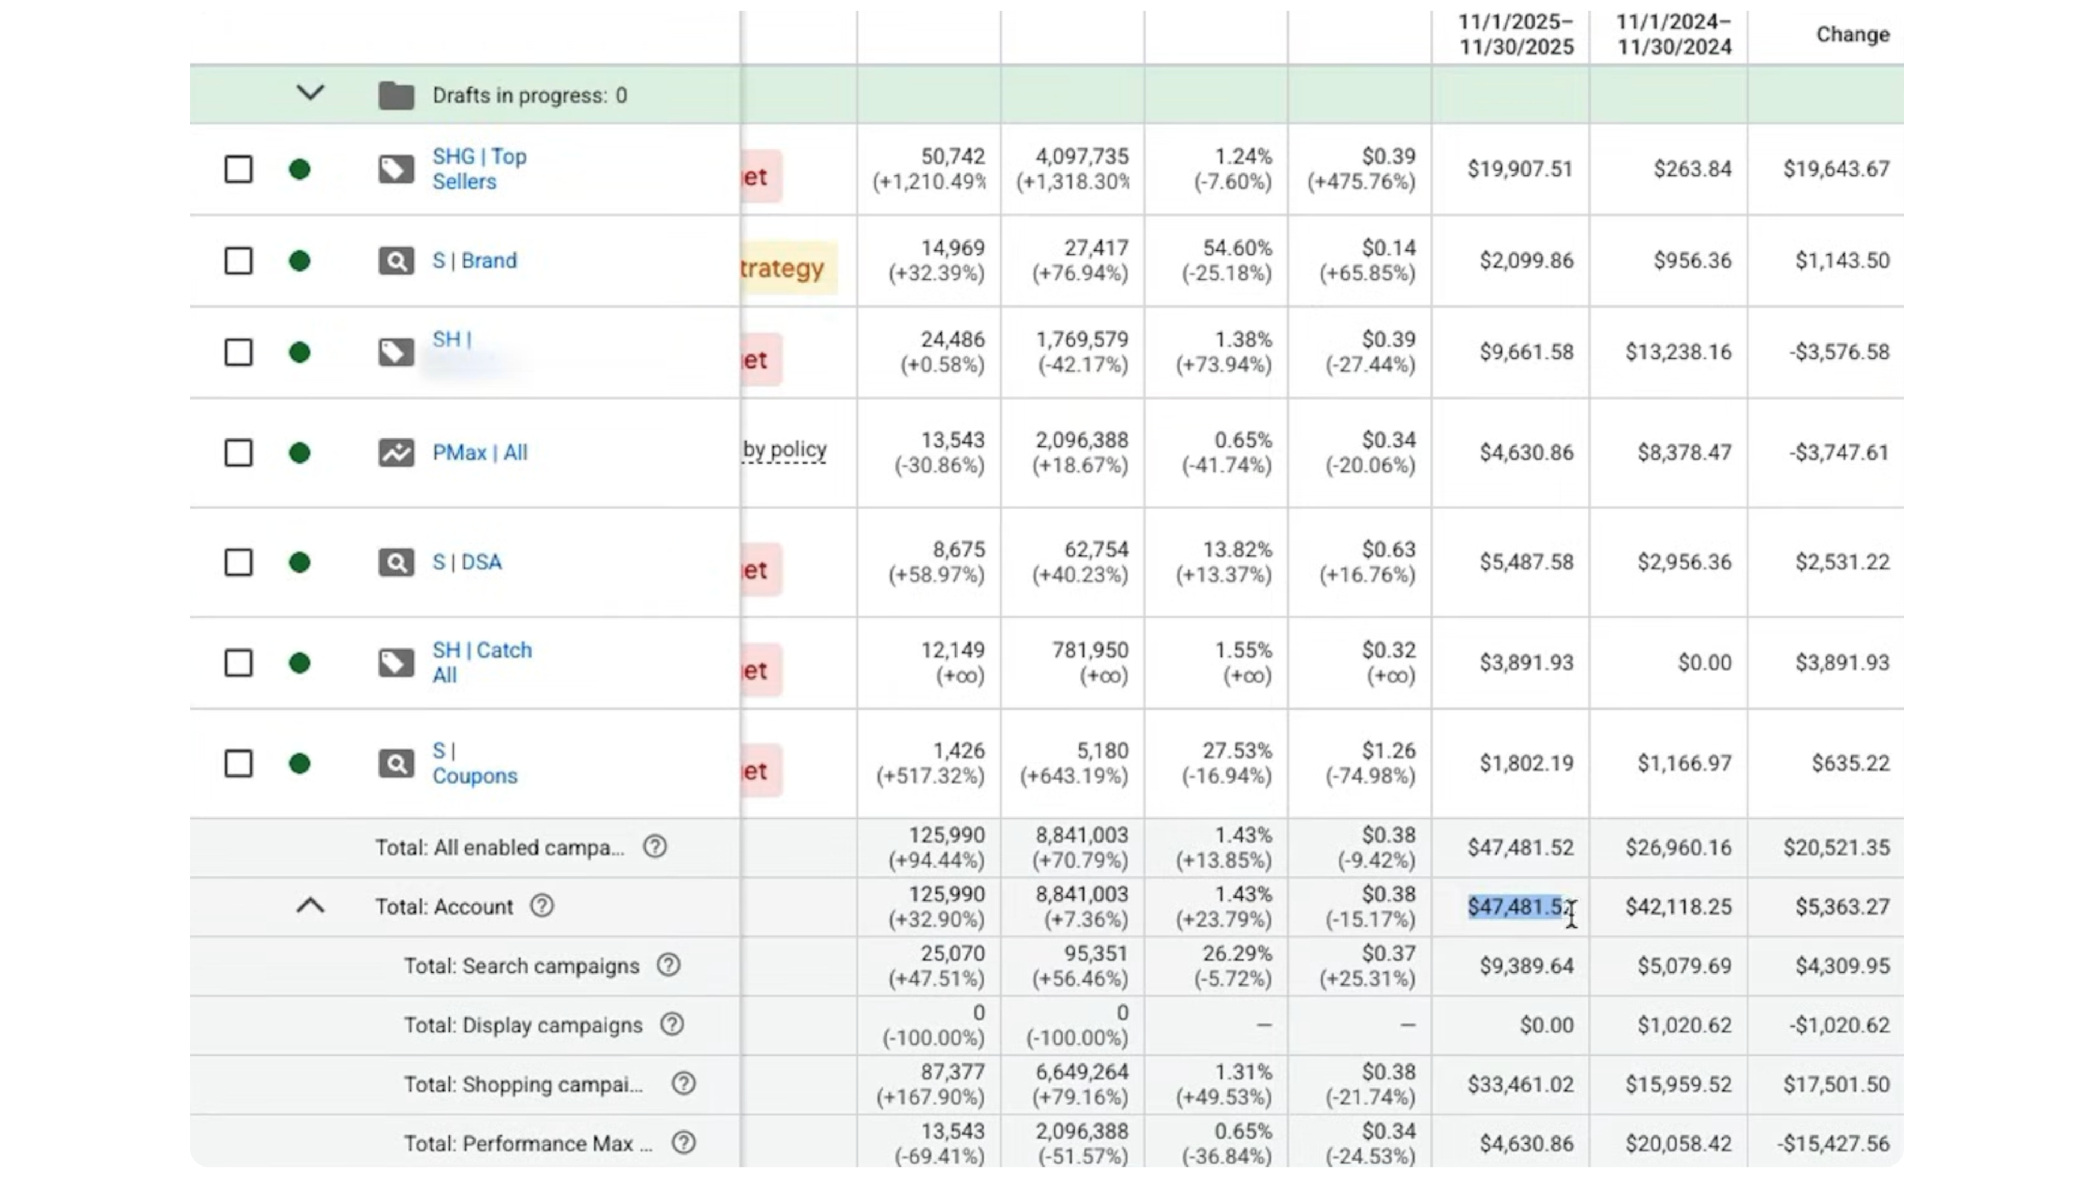Open status dropdown dot for SH | Catch All

(300, 663)
